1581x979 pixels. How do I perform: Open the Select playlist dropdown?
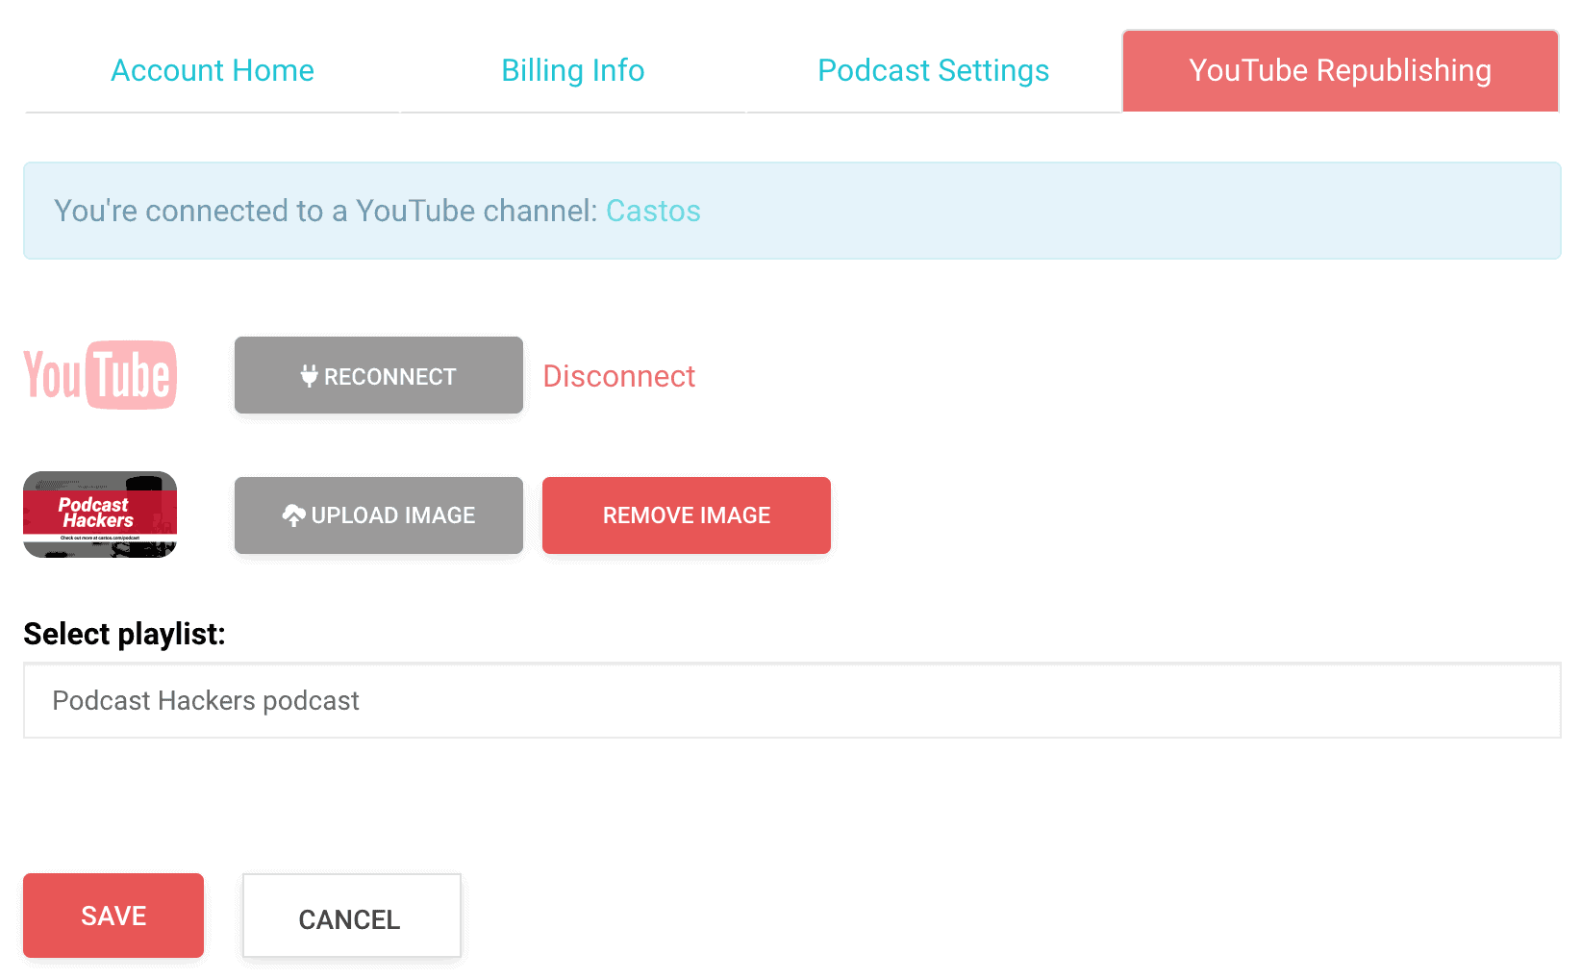tap(792, 700)
